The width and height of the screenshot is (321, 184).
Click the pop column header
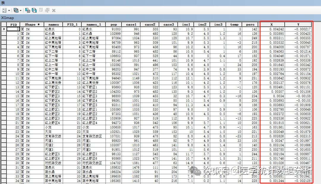tap(114, 24)
